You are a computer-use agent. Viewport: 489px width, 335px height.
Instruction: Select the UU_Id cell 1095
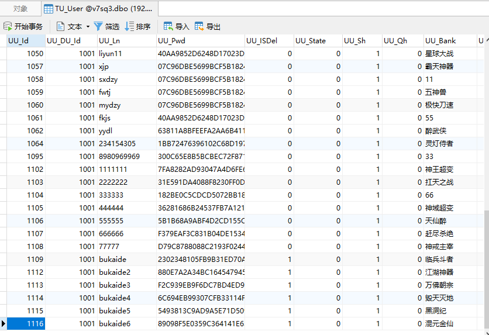[26, 157]
